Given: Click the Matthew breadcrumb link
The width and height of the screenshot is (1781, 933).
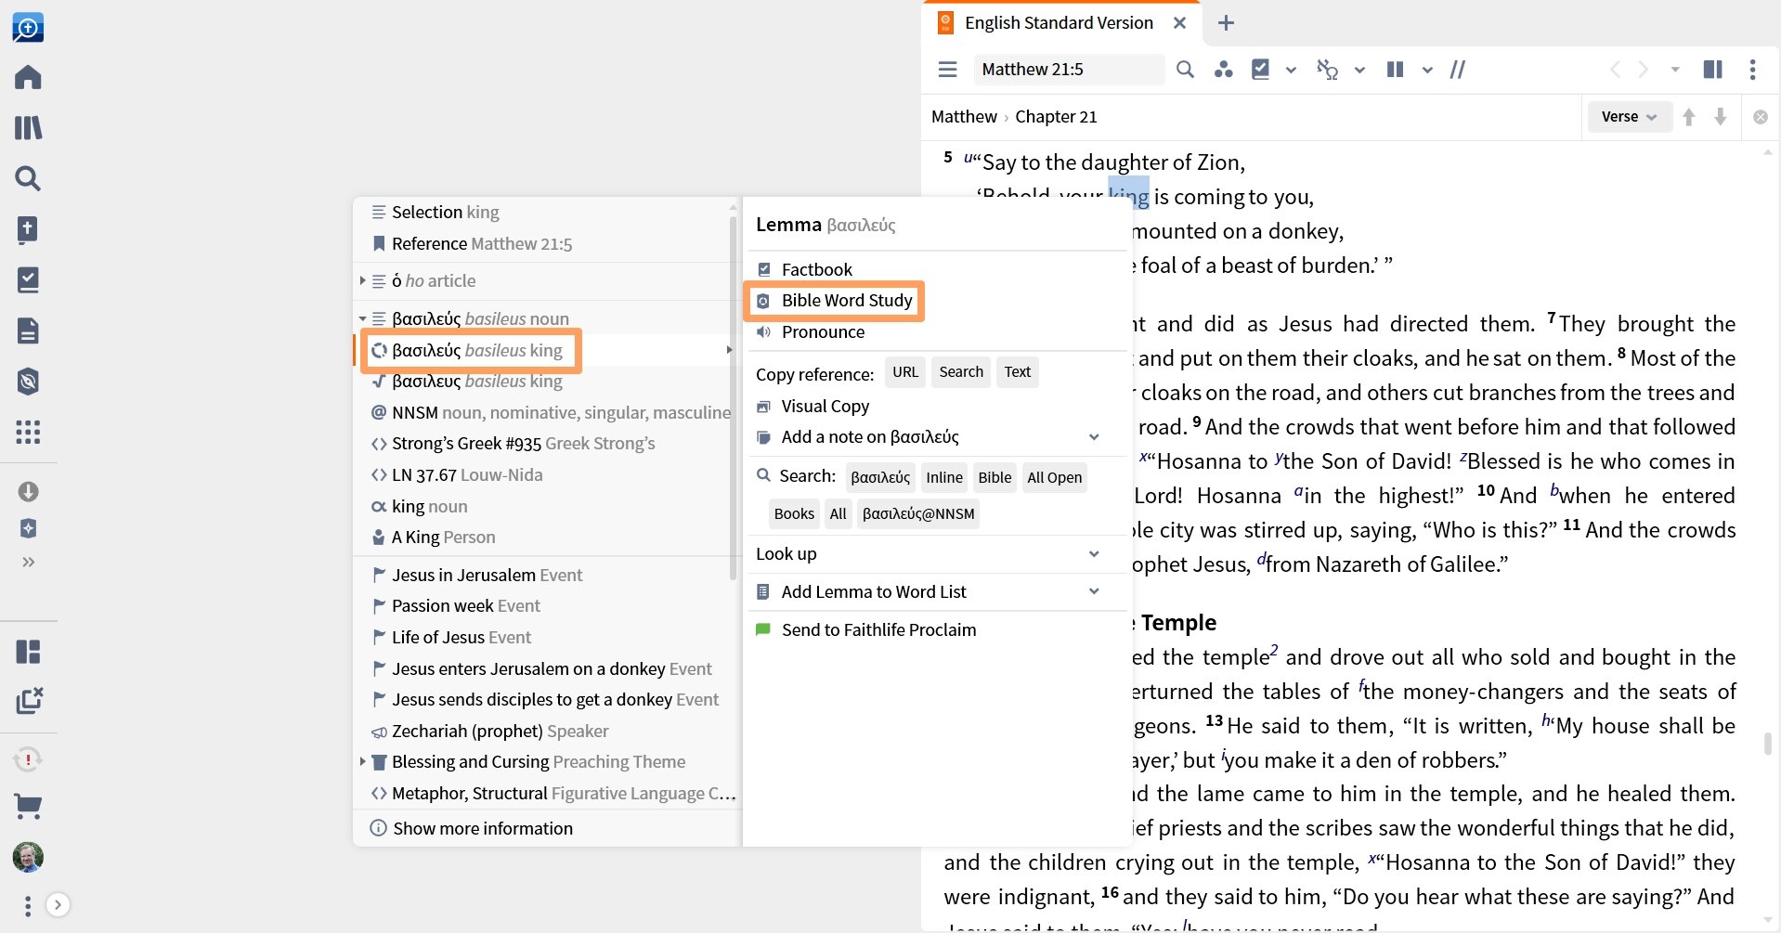Looking at the screenshot, I should (964, 116).
